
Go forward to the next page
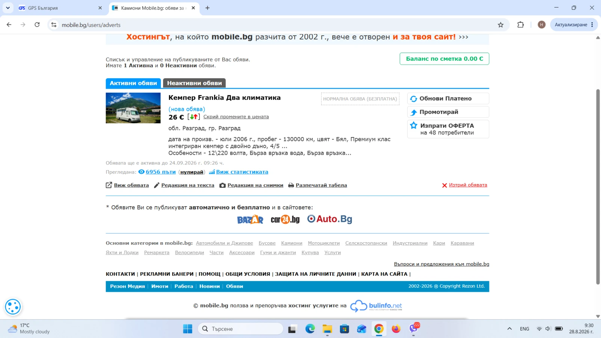(23, 25)
